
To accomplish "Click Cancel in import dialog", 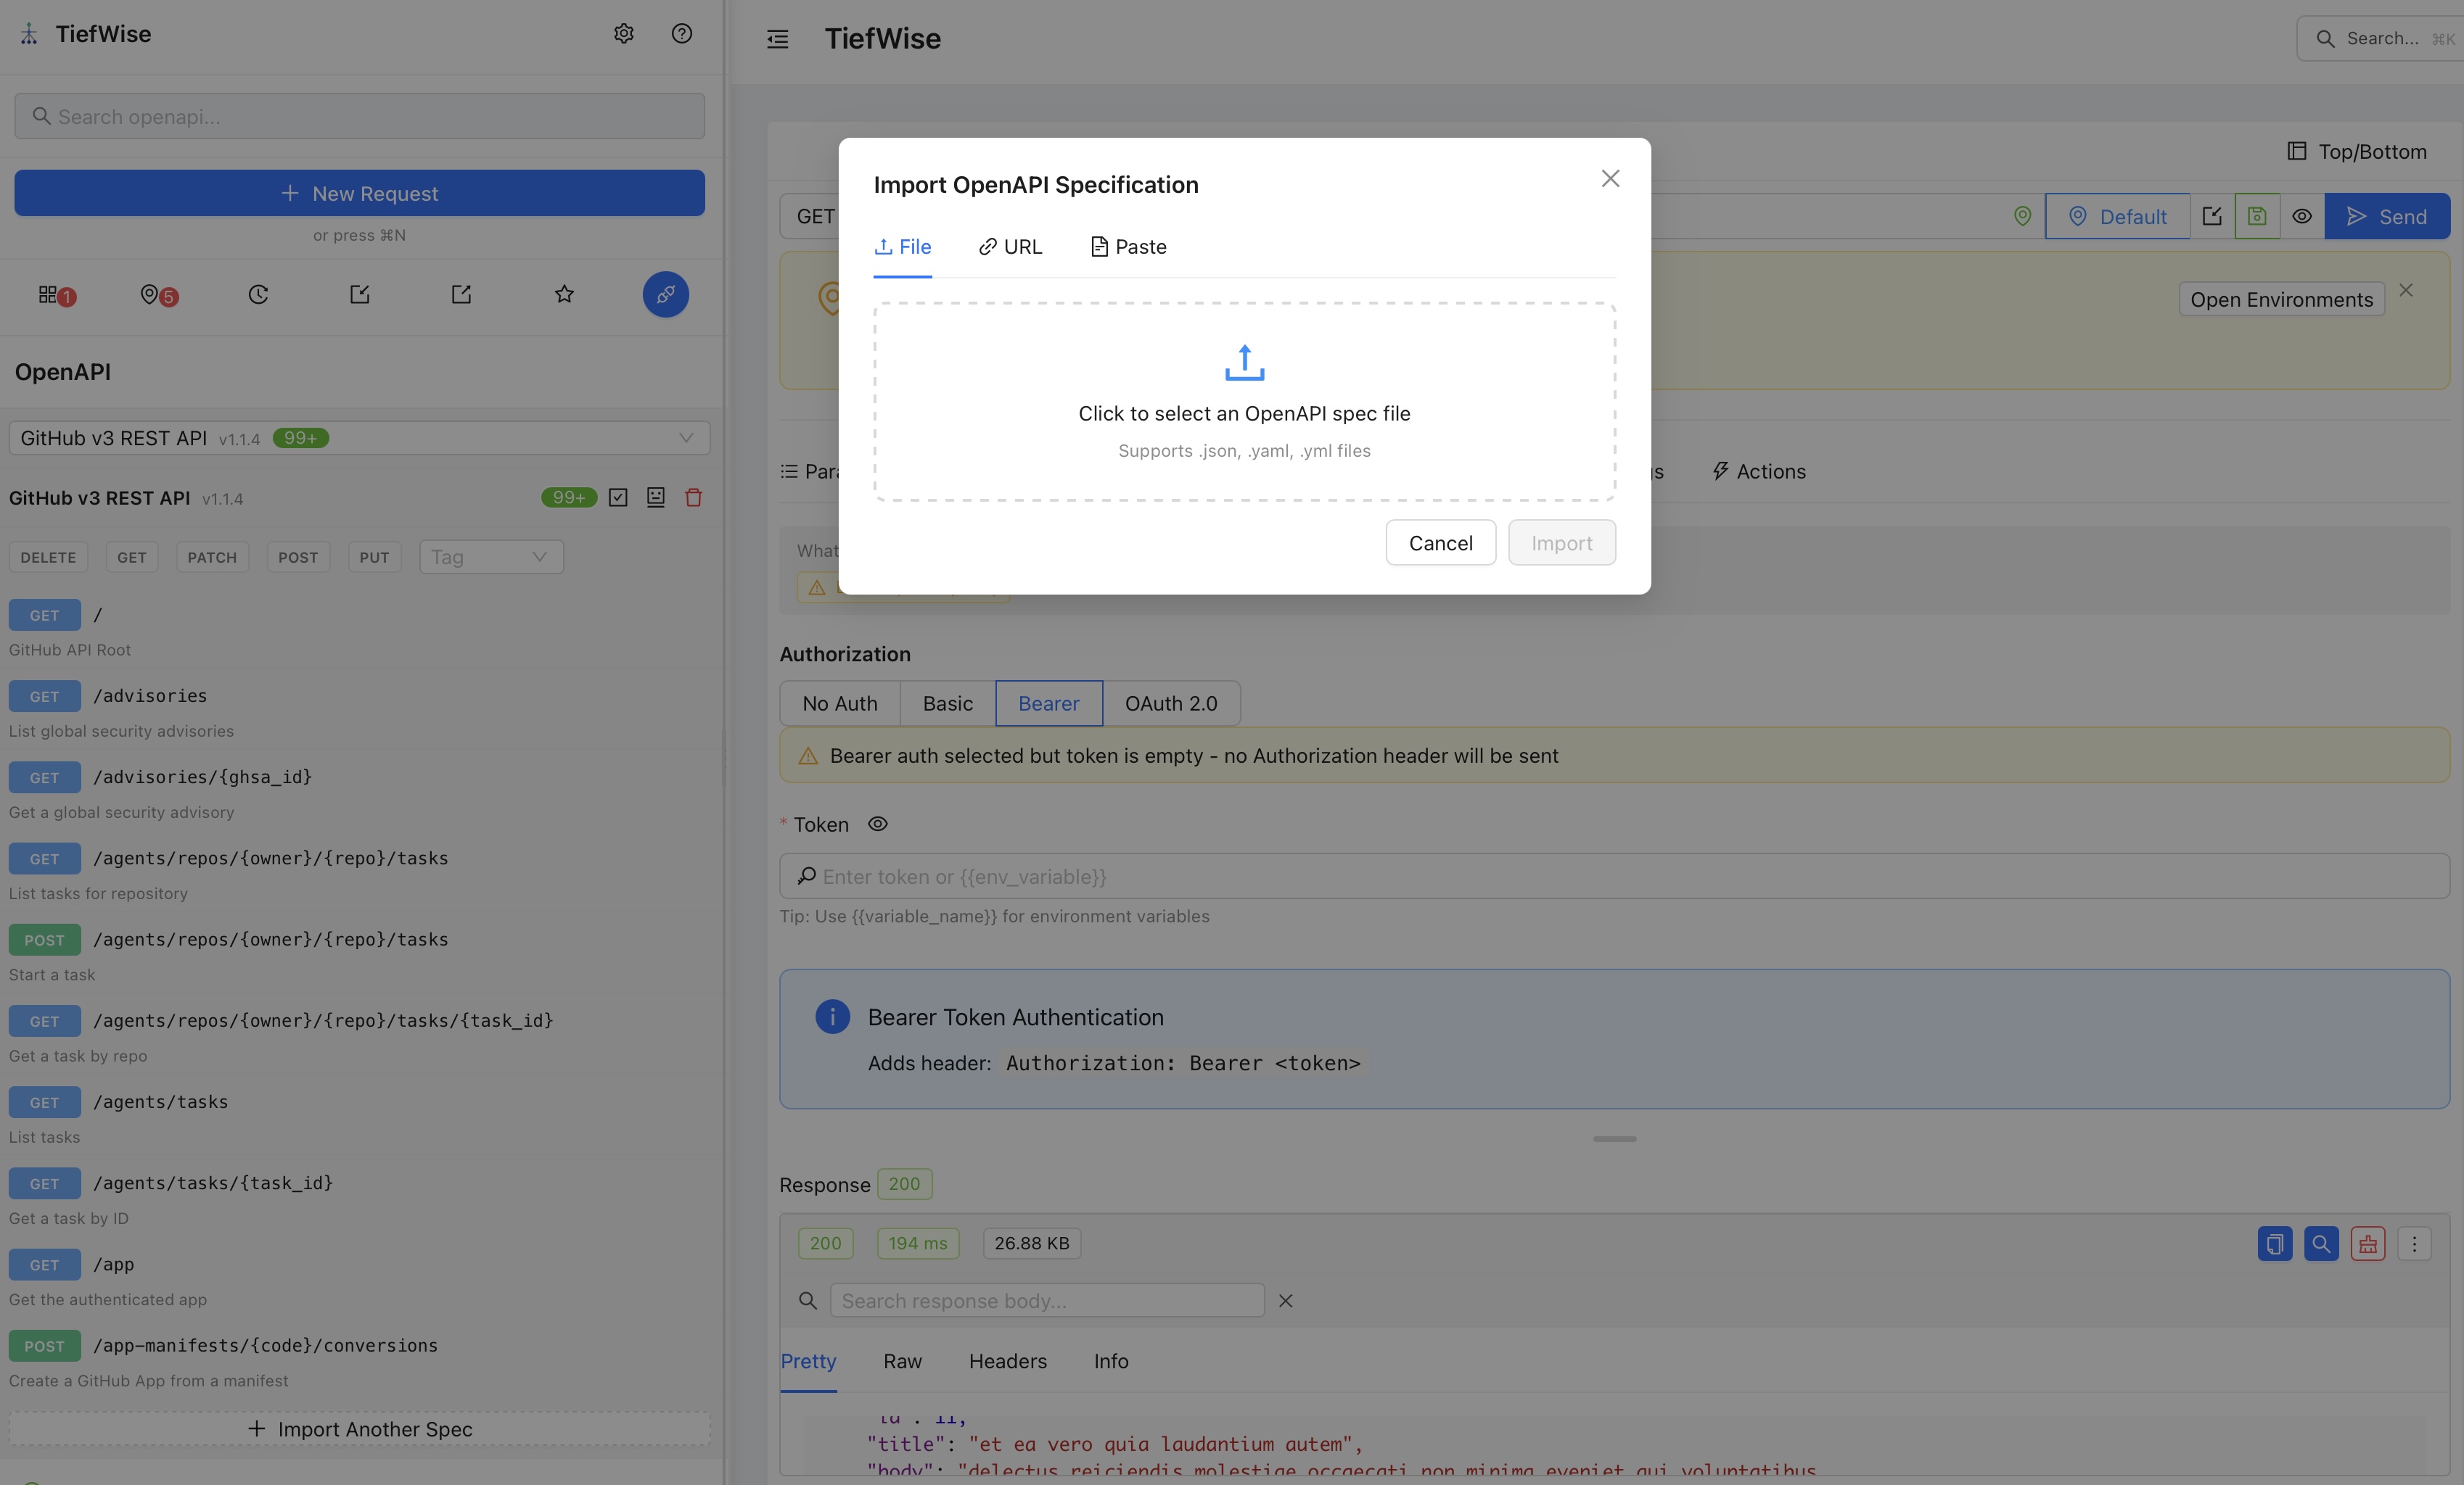I will click(x=1440, y=542).
